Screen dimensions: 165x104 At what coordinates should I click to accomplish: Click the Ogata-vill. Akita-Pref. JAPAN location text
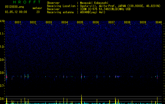pyautogui.click(x=103, y=6)
